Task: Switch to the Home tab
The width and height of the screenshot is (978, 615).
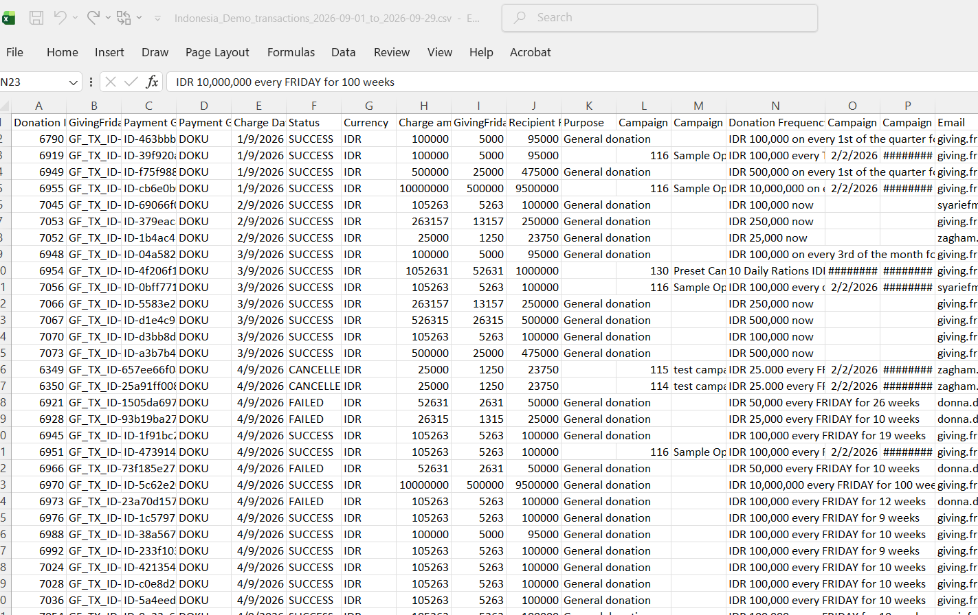Action: tap(63, 52)
